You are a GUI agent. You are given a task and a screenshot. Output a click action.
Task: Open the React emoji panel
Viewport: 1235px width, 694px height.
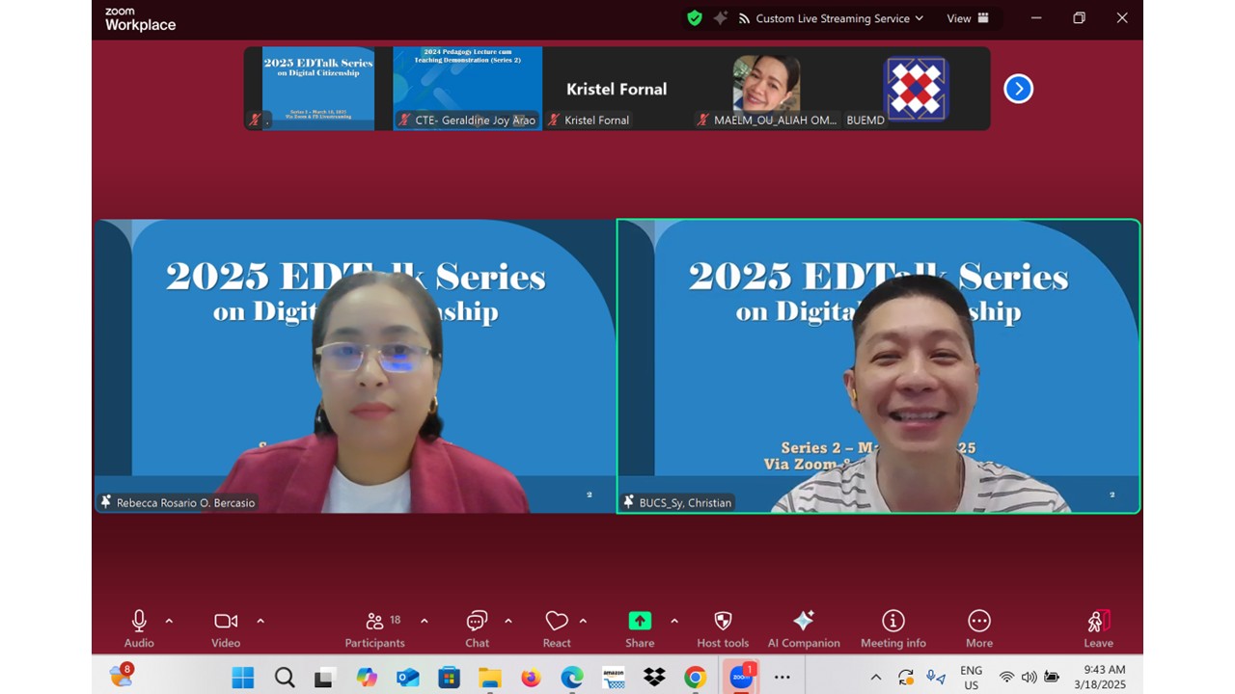pos(557,621)
